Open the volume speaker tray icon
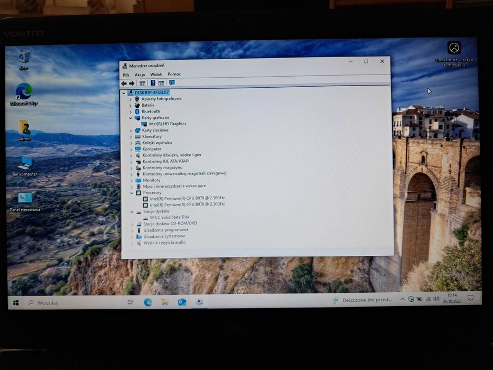493x370 pixels. 436,299
